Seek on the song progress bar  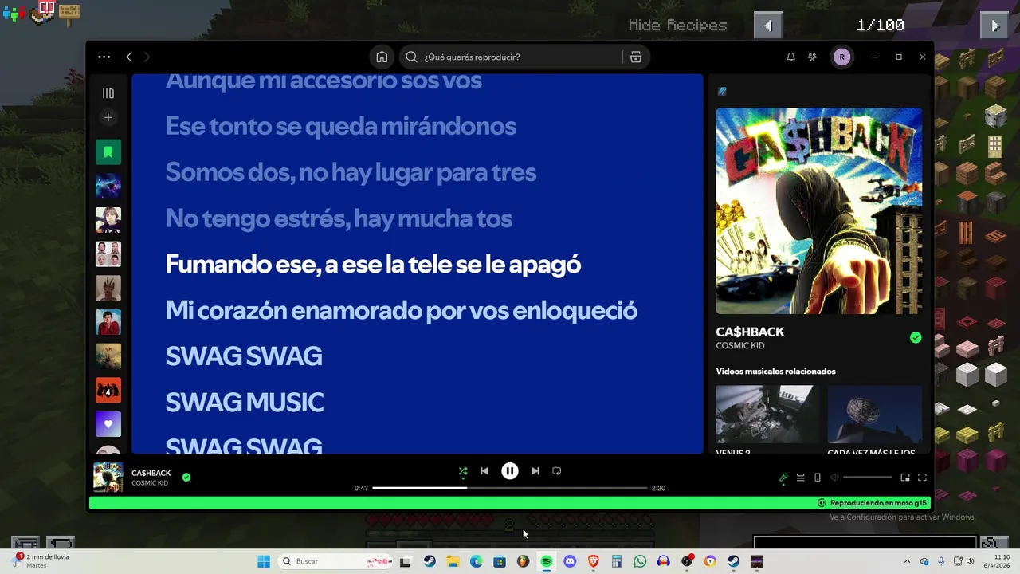point(510,488)
